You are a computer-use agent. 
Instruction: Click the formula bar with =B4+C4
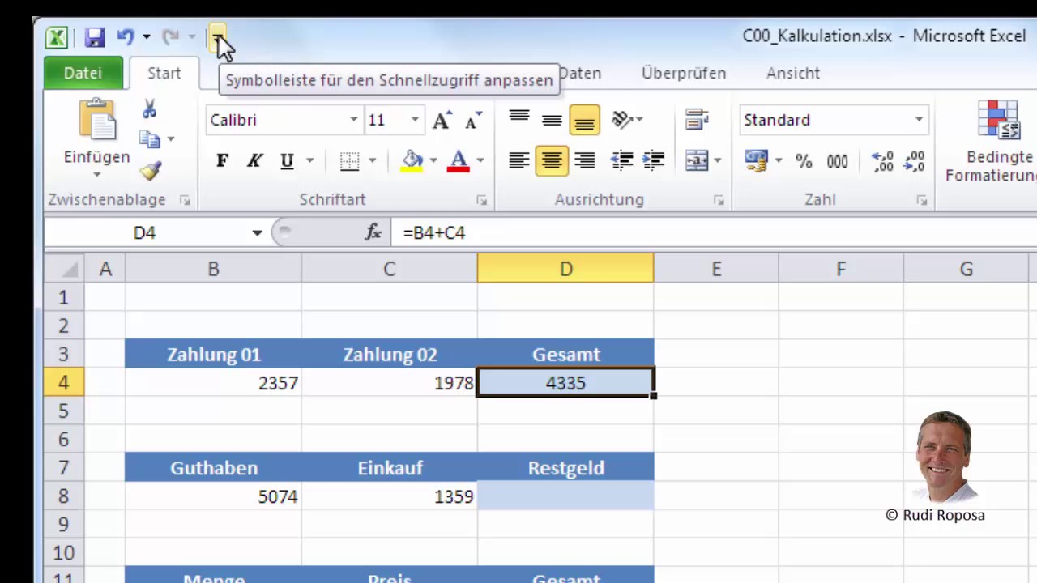(713, 232)
